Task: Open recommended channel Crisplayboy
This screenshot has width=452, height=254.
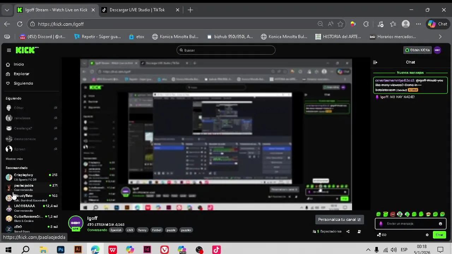Action: tap(31, 177)
